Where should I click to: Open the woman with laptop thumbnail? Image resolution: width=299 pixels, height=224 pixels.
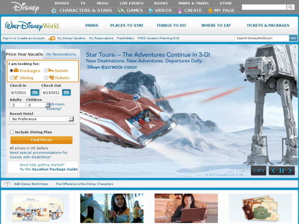[x=186, y=208]
